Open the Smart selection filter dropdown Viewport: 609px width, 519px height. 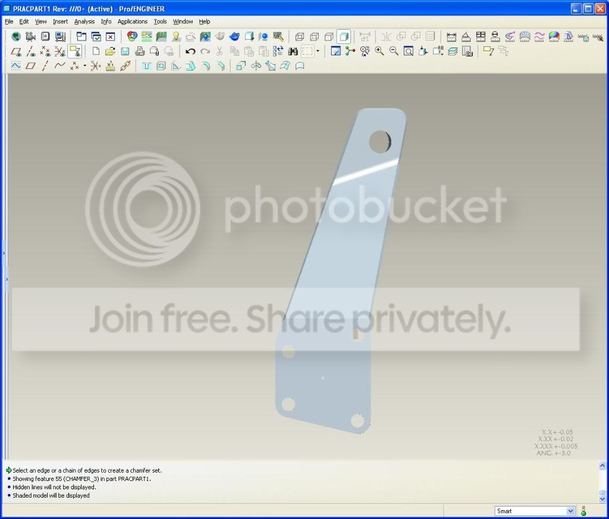[x=535, y=511]
